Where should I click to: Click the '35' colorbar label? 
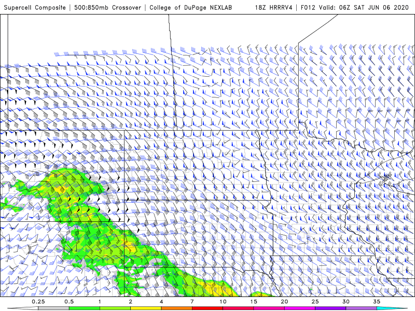pos(377,302)
